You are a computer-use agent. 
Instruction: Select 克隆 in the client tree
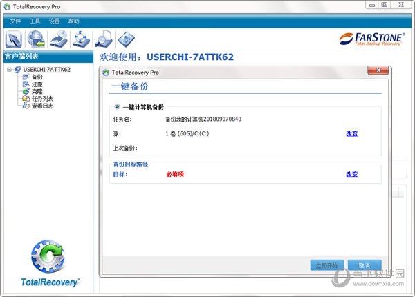[x=37, y=91]
